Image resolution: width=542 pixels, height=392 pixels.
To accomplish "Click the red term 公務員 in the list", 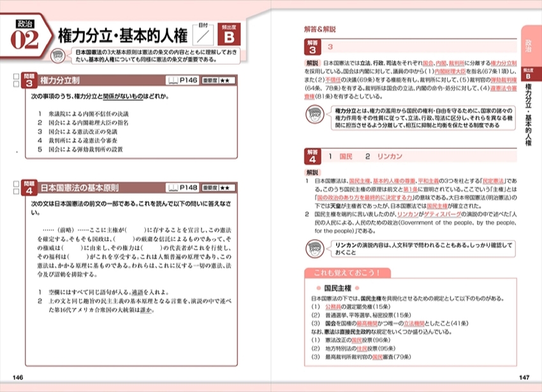I will (333, 307).
